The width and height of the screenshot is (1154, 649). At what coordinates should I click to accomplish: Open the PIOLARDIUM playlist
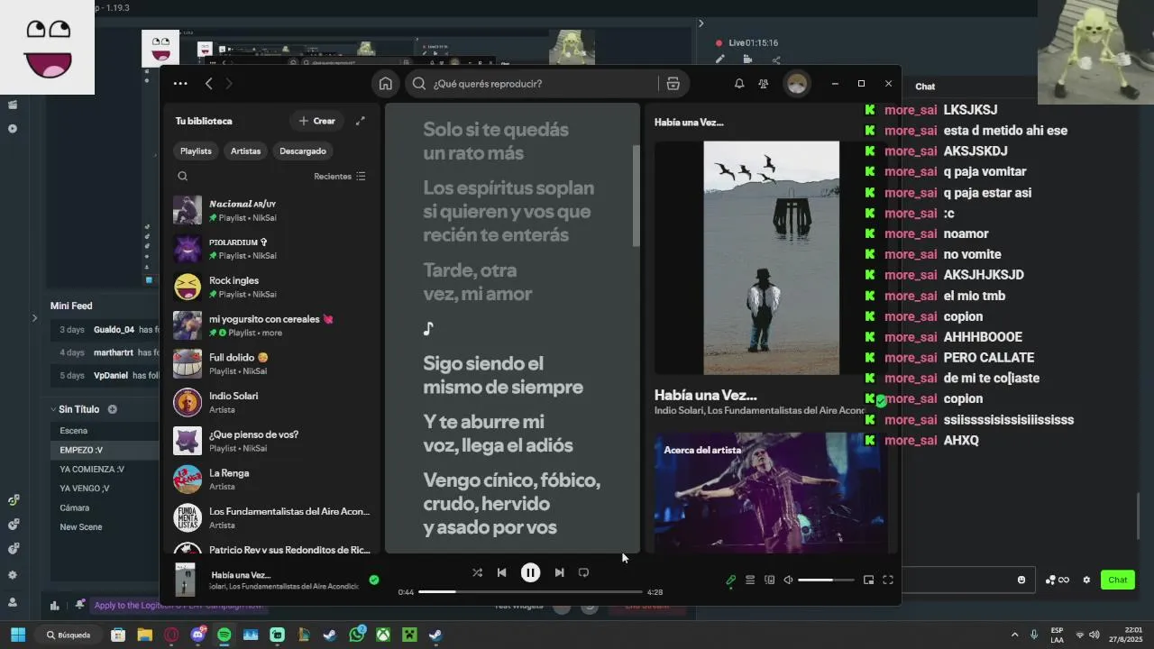click(x=271, y=249)
